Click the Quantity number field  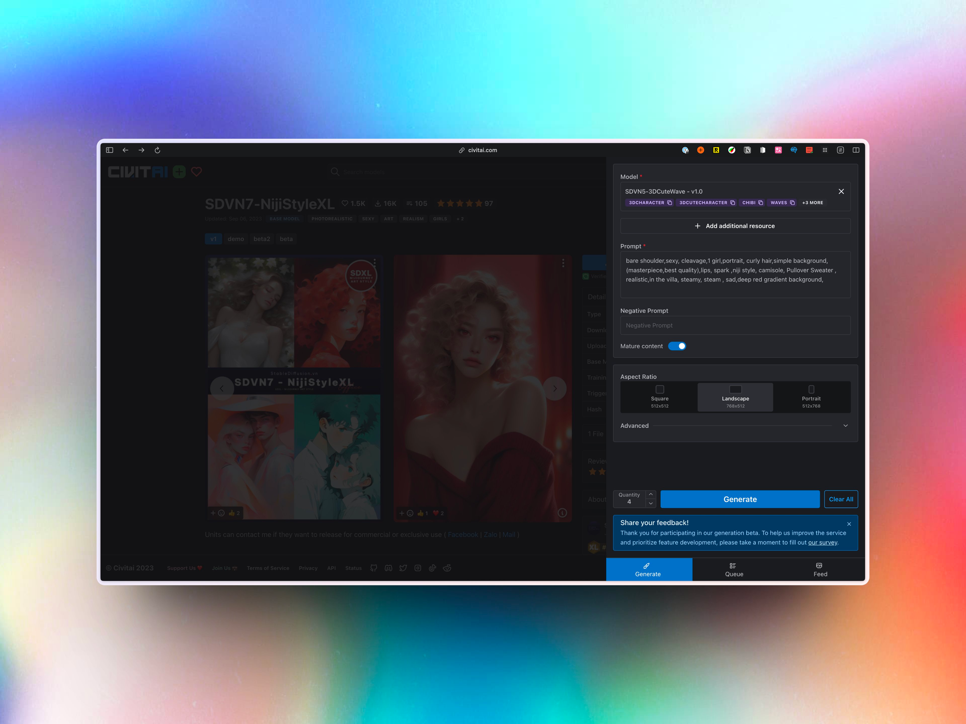pos(629,499)
